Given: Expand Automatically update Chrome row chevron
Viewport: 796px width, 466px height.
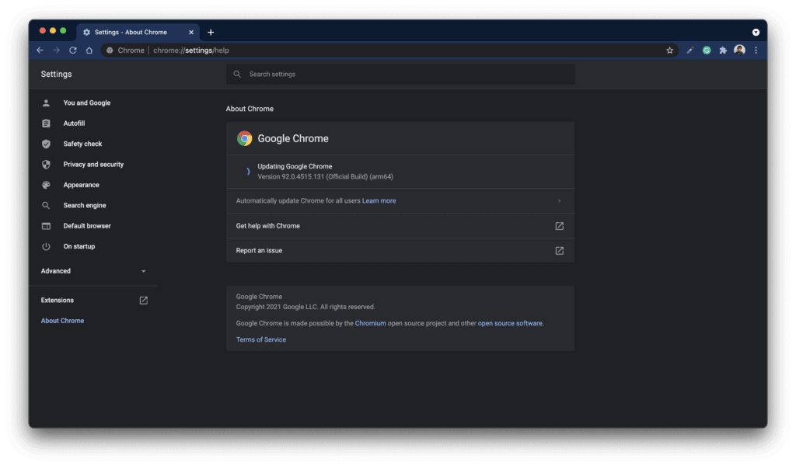Looking at the screenshot, I should (x=560, y=201).
